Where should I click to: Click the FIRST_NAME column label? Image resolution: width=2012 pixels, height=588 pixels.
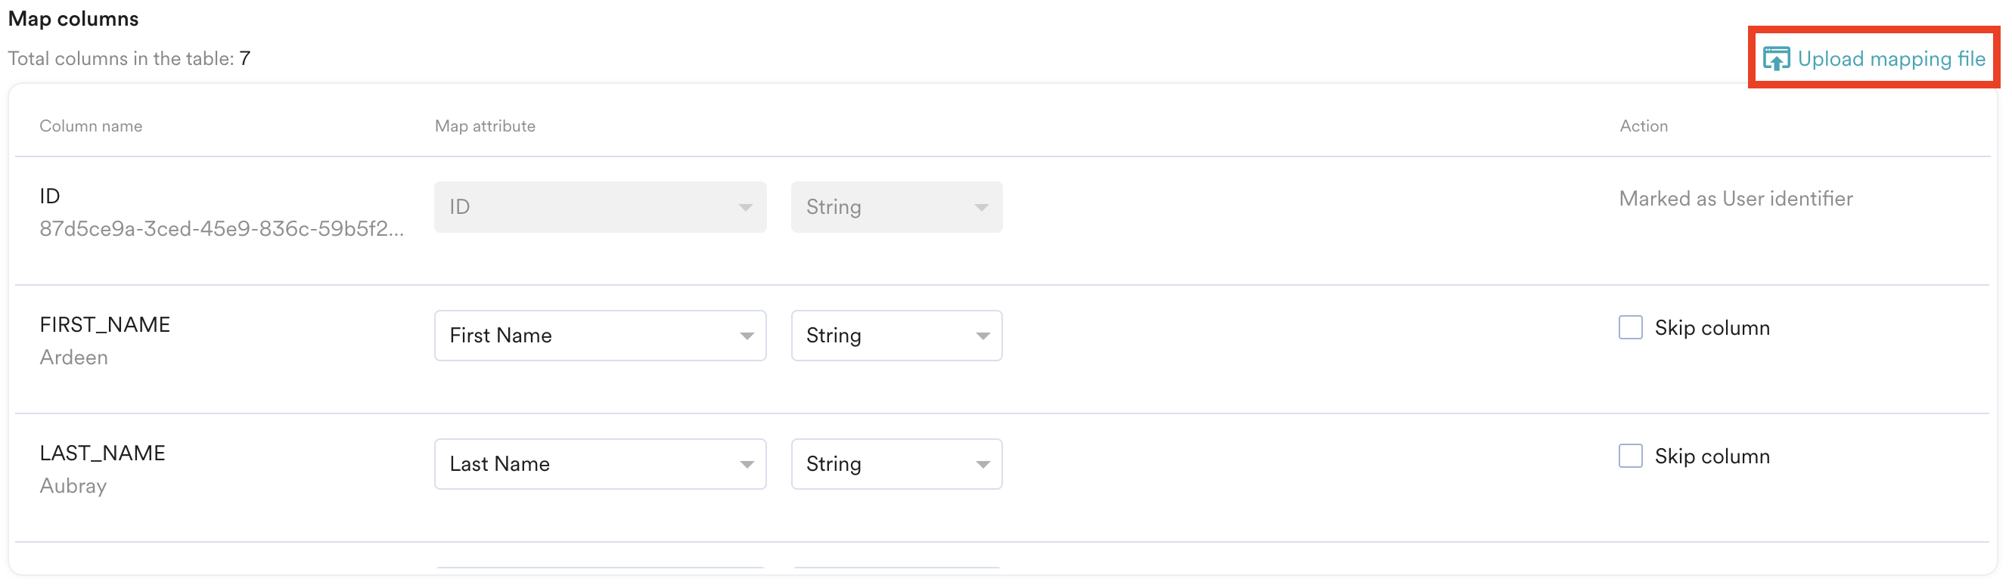point(104,324)
